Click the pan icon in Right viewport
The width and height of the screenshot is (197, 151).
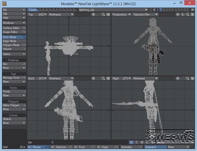(178, 78)
